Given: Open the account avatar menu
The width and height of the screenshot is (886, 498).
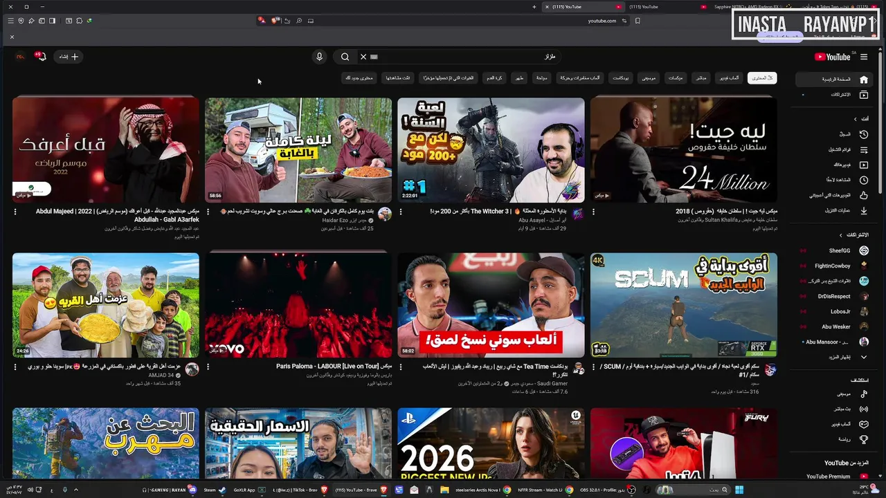Looking at the screenshot, I should coord(20,57).
